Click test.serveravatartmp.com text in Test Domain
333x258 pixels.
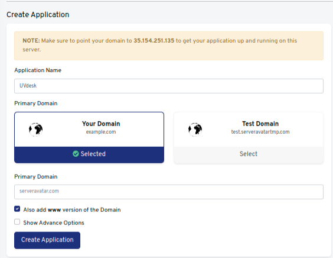pyautogui.click(x=260, y=132)
